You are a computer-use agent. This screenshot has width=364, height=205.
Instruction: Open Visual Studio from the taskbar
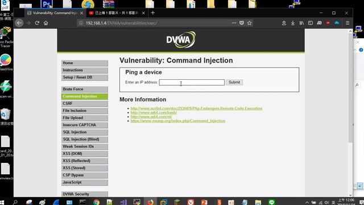click(123, 202)
